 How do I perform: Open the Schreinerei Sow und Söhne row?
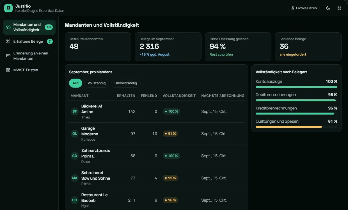[x=157, y=178]
